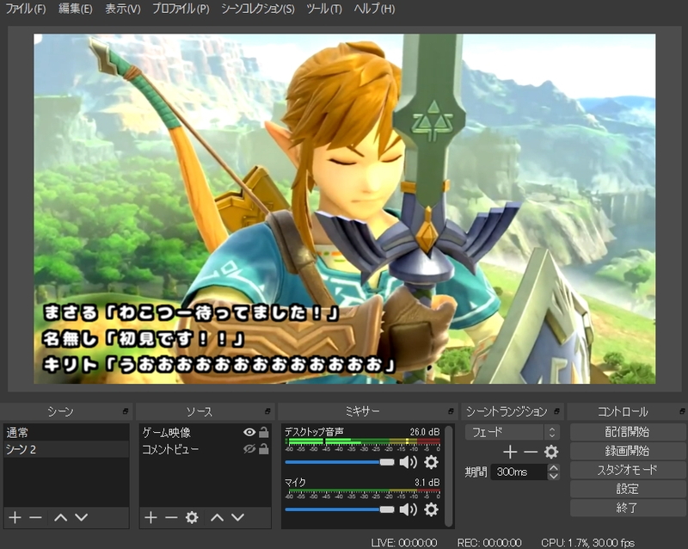Click 録画開始 to start recording

tap(628, 451)
